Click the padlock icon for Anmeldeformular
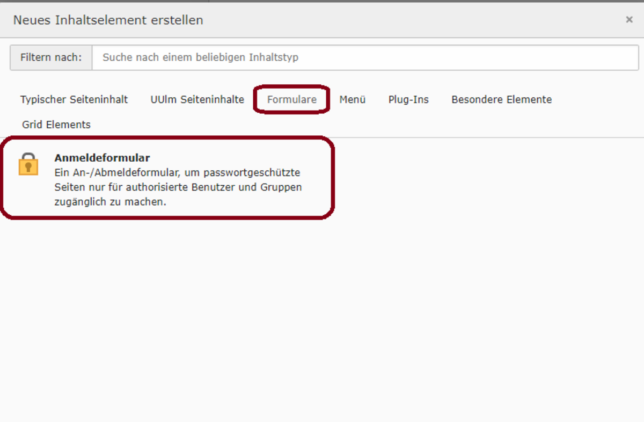Image resolution: width=644 pixels, height=422 pixels. pos(28,164)
